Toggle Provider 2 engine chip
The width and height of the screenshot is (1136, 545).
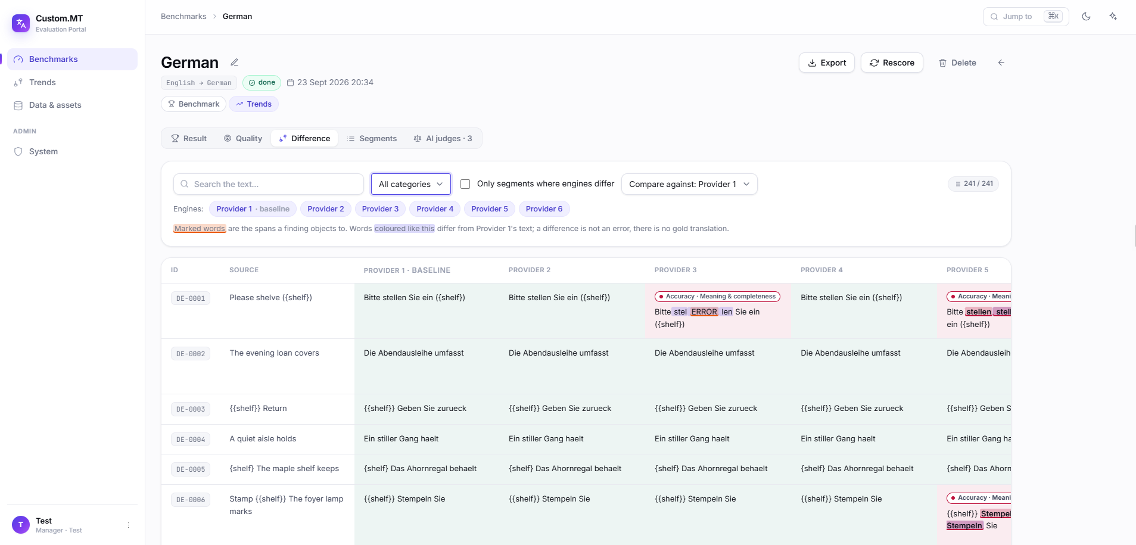pyautogui.click(x=326, y=209)
